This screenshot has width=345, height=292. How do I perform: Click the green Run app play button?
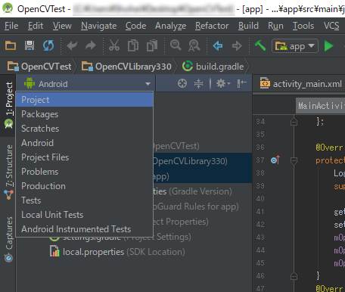coord(328,46)
